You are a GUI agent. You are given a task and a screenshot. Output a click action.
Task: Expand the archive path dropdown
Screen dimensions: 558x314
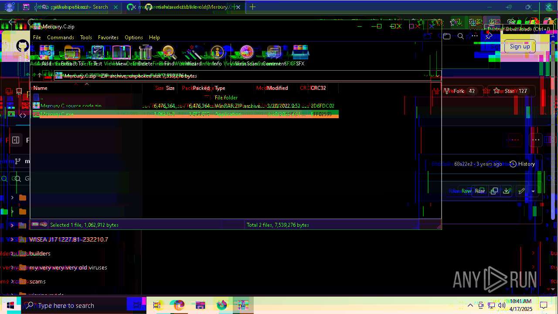click(437, 76)
